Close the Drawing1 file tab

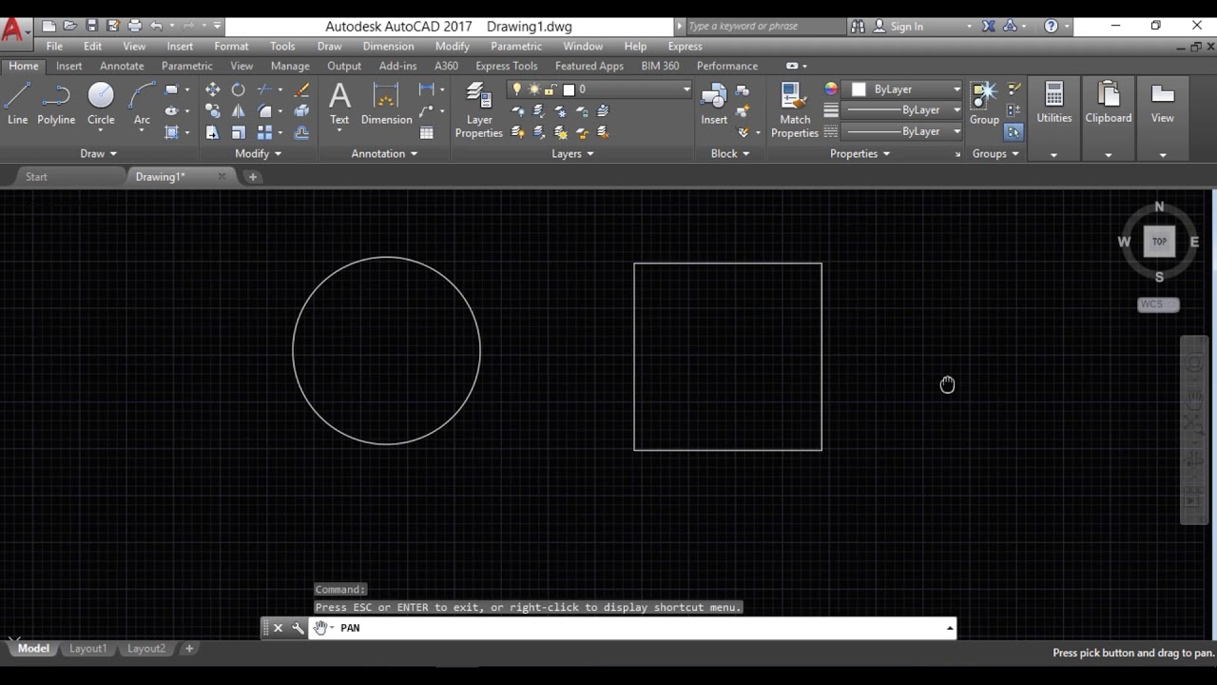tap(222, 176)
